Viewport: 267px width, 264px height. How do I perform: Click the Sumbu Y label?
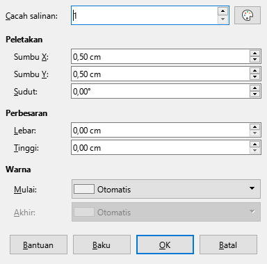[31, 74]
